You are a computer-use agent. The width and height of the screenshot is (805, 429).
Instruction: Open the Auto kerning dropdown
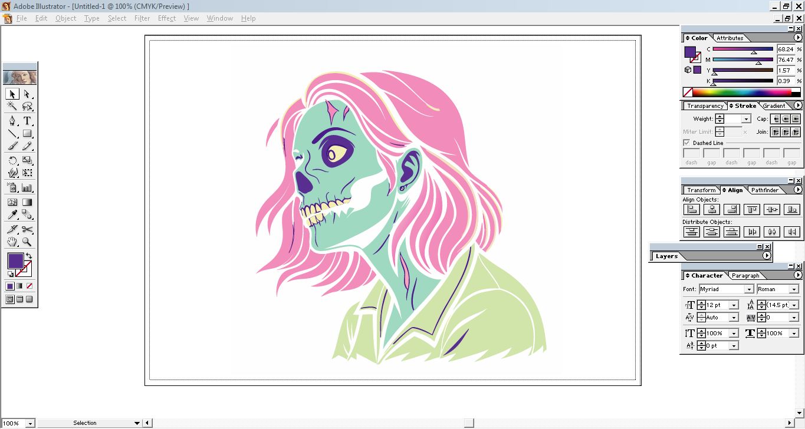tap(734, 318)
